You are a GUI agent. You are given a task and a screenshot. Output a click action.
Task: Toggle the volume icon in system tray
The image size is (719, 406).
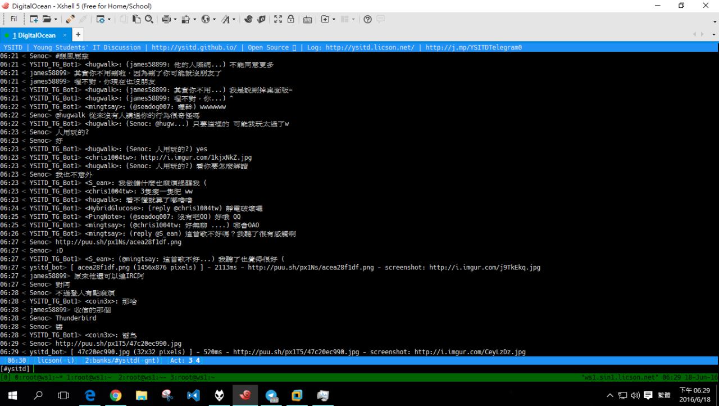pos(635,396)
